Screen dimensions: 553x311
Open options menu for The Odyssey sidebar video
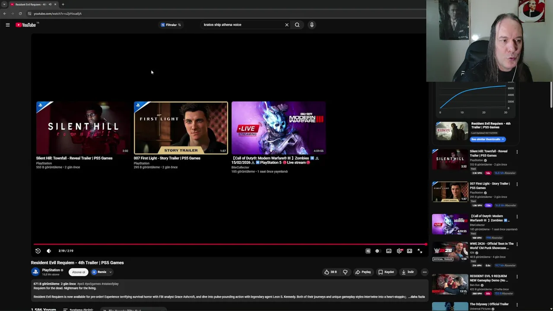[x=517, y=305]
